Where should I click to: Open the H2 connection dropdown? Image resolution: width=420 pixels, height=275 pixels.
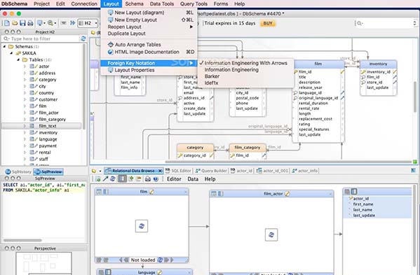coord(88,23)
